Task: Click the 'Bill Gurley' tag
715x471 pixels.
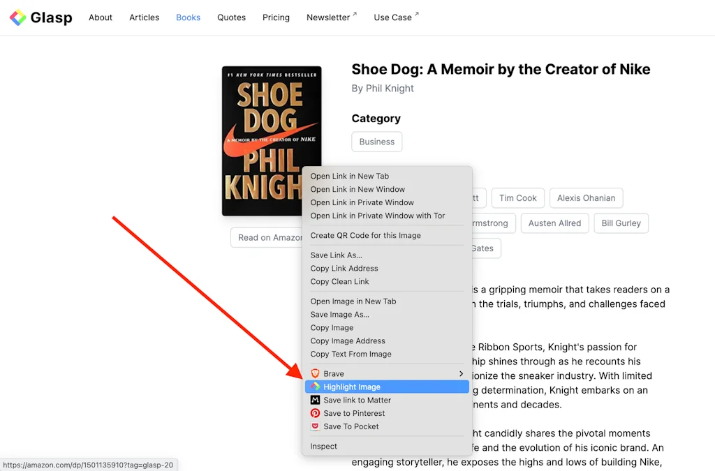Action: pos(621,223)
